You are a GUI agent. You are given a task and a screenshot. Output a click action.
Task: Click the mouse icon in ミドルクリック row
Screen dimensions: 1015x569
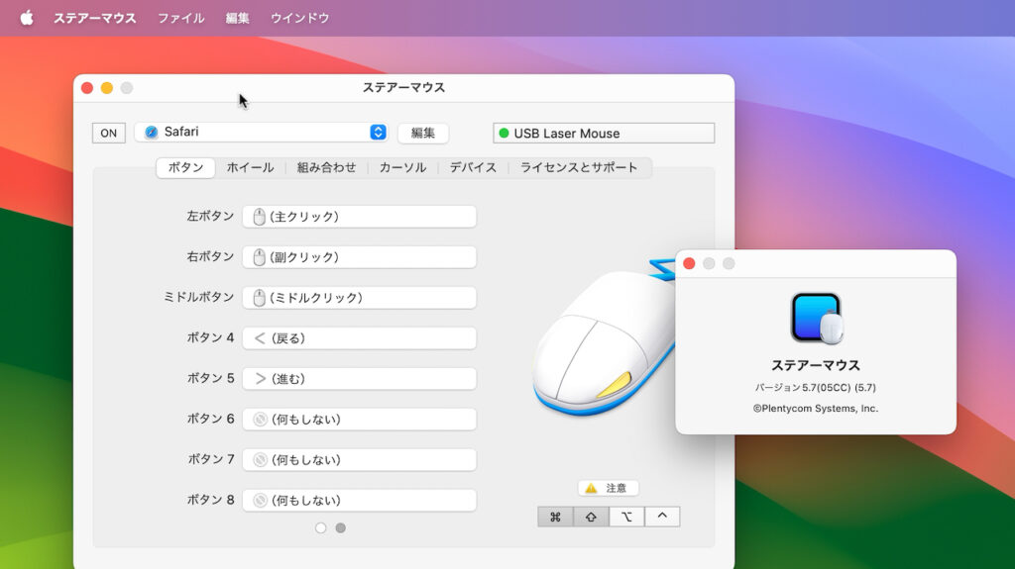click(259, 298)
